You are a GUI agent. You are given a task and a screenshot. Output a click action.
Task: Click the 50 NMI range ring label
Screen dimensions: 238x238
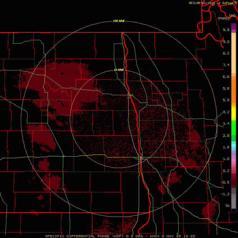(x=119, y=70)
